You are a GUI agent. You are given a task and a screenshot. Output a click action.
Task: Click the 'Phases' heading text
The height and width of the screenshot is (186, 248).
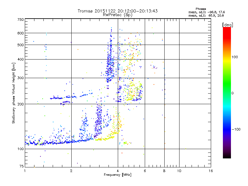click(x=201, y=9)
